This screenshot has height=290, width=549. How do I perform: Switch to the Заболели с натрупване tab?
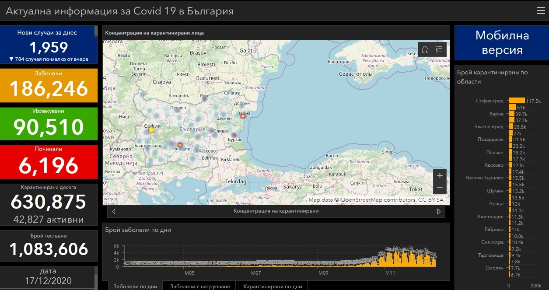[x=200, y=287]
